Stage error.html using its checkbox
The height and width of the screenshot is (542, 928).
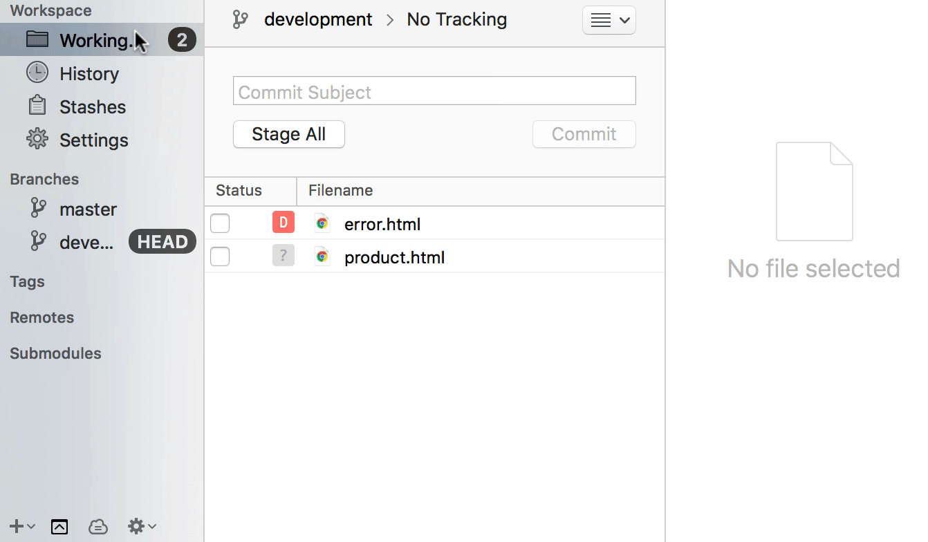220,223
